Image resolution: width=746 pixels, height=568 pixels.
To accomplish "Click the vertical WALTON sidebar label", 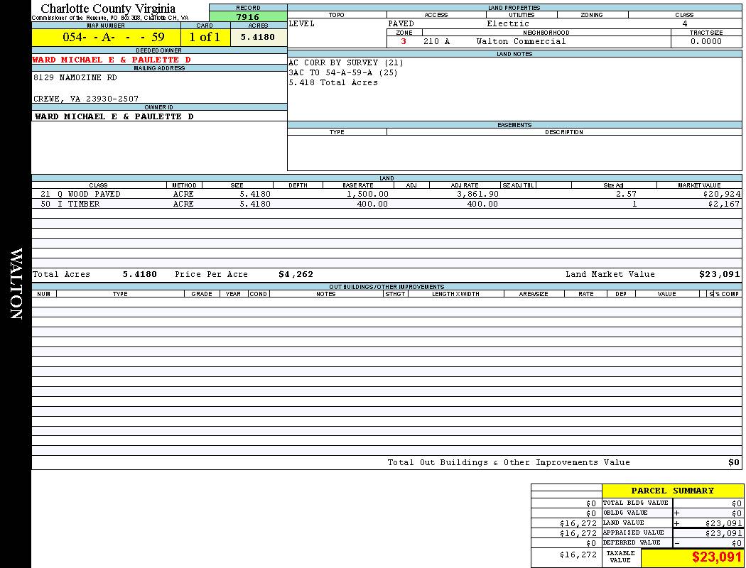I will [16, 284].
